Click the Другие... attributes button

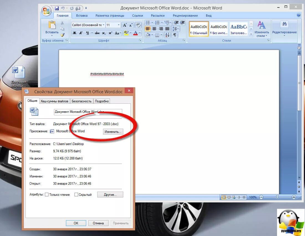click(x=110, y=194)
